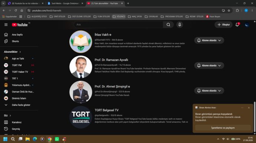Click the browser address bar URL

(47, 11)
